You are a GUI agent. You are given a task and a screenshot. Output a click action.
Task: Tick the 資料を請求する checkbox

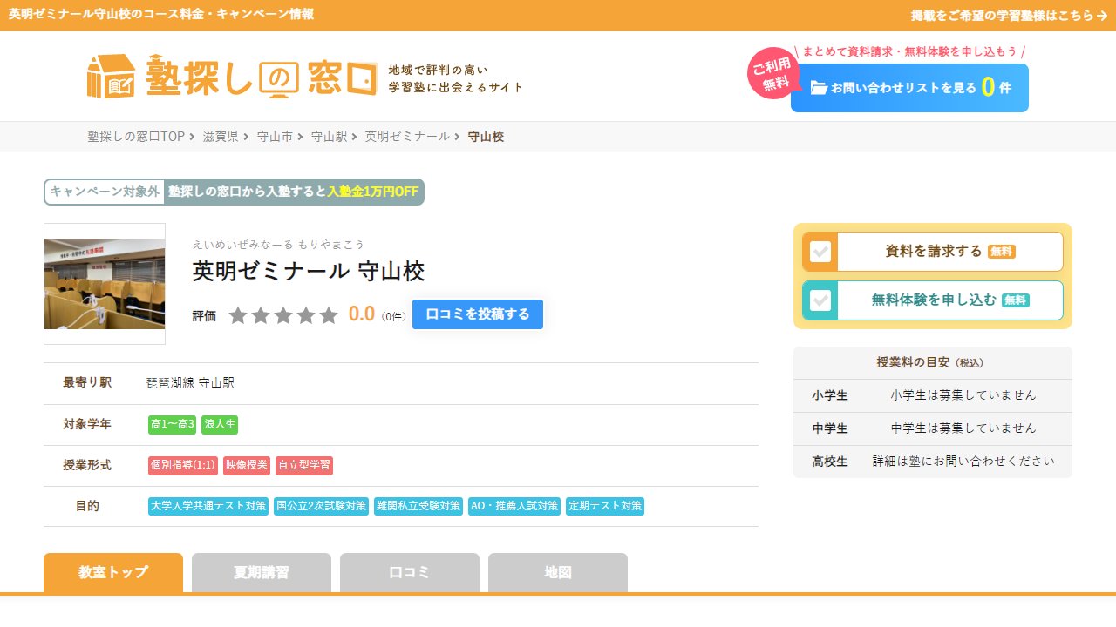coord(820,252)
